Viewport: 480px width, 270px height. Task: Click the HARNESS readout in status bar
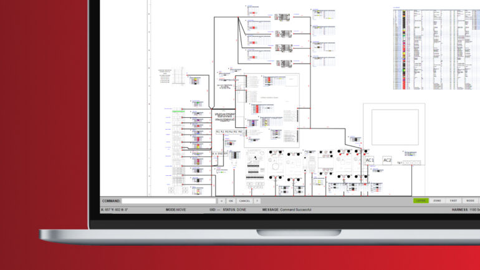tap(465, 210)
